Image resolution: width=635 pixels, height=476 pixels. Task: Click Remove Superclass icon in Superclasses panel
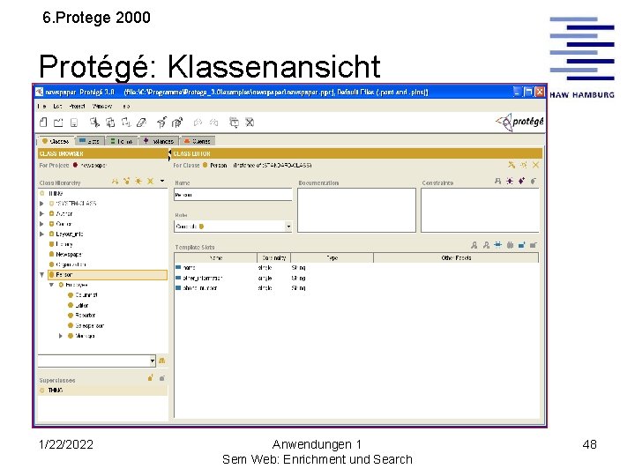point(162,378)
